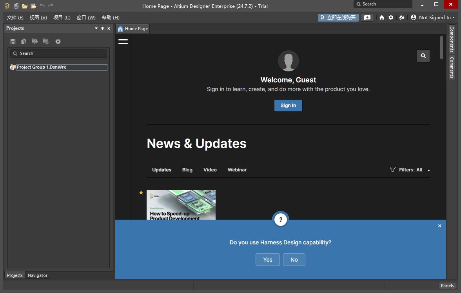Open the 项目 (C) menu
The image size is (461, 293).
click(x=62, y=18)
